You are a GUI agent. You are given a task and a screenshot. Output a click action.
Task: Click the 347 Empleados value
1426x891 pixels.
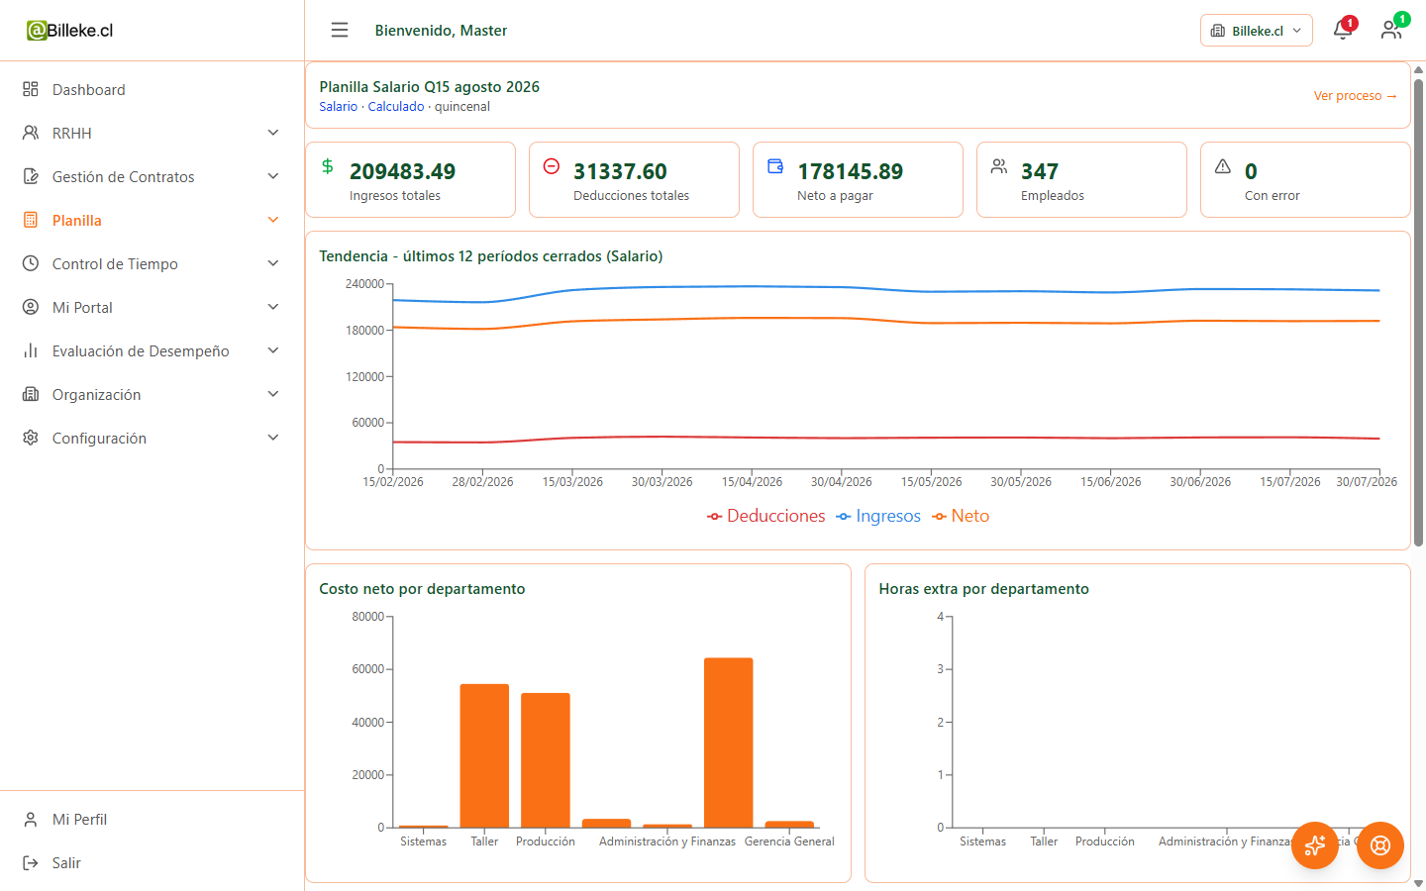point(1040,171)
